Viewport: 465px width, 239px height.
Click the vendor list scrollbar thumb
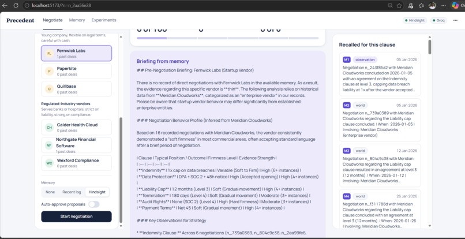pyautogui.click(x=121, y=170)
